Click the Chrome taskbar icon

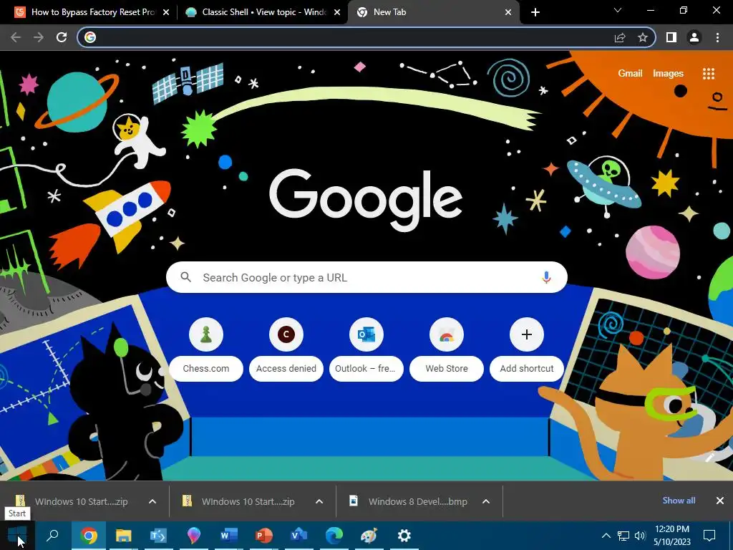pos(88,536)
